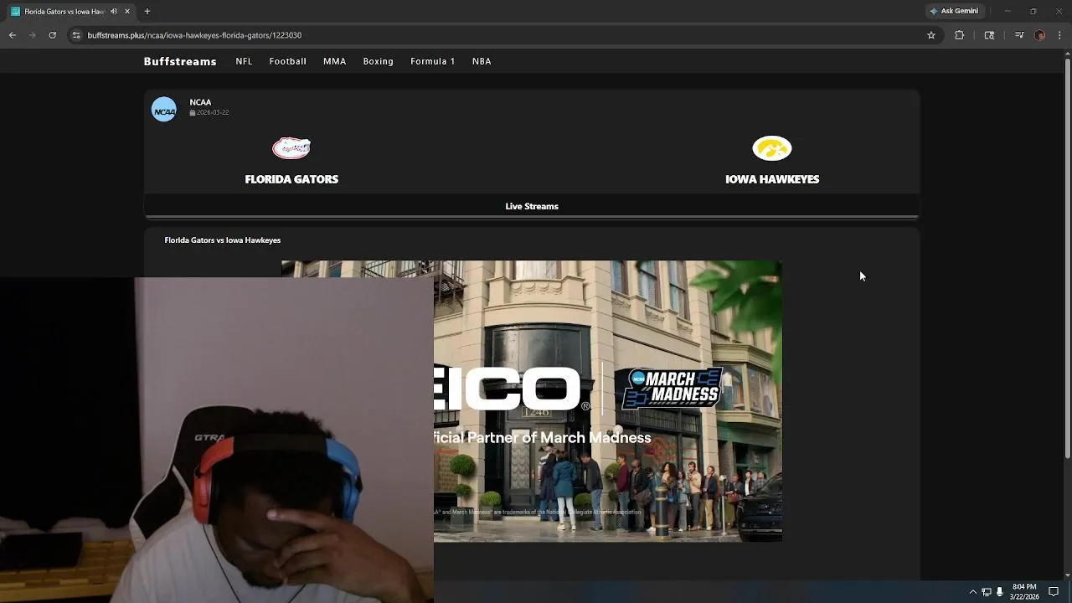
Task: Mute the tab using the speaker icon
Action: click(x=114, y=12)
